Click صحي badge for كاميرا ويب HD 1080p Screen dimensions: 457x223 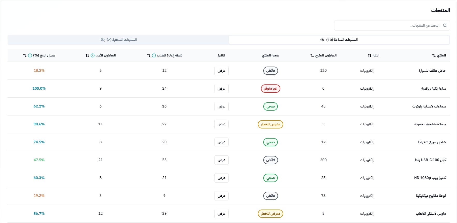(271, 178)
